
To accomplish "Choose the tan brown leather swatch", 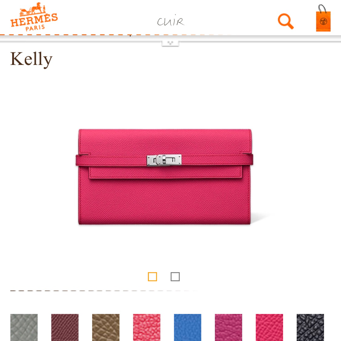I will tap(106, 327).
